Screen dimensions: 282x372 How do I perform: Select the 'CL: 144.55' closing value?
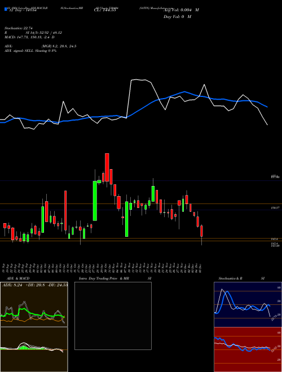pyautogui.click(x=105, y=11)
